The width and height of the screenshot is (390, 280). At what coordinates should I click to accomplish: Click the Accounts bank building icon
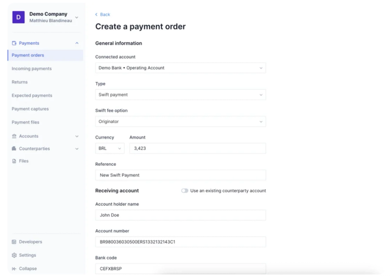(x=14, y=136)
